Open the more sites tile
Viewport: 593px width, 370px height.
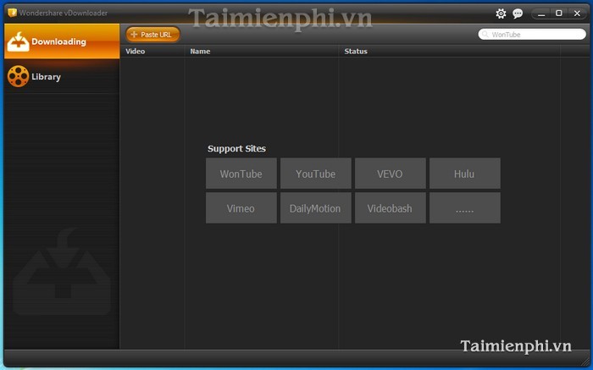[x=465, y=208]
